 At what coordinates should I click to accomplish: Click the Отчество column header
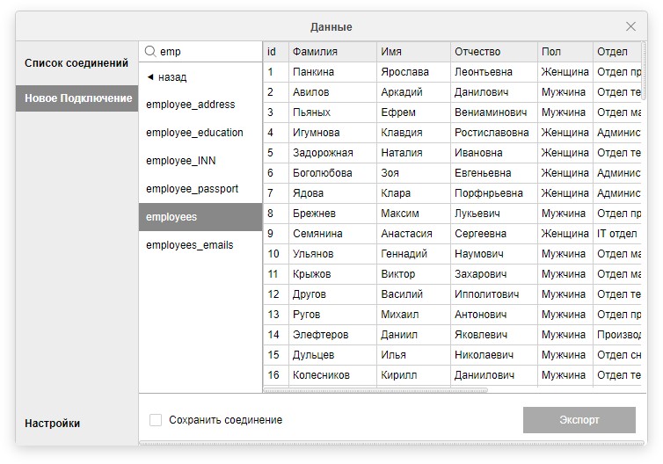click(x=477, y=52)
